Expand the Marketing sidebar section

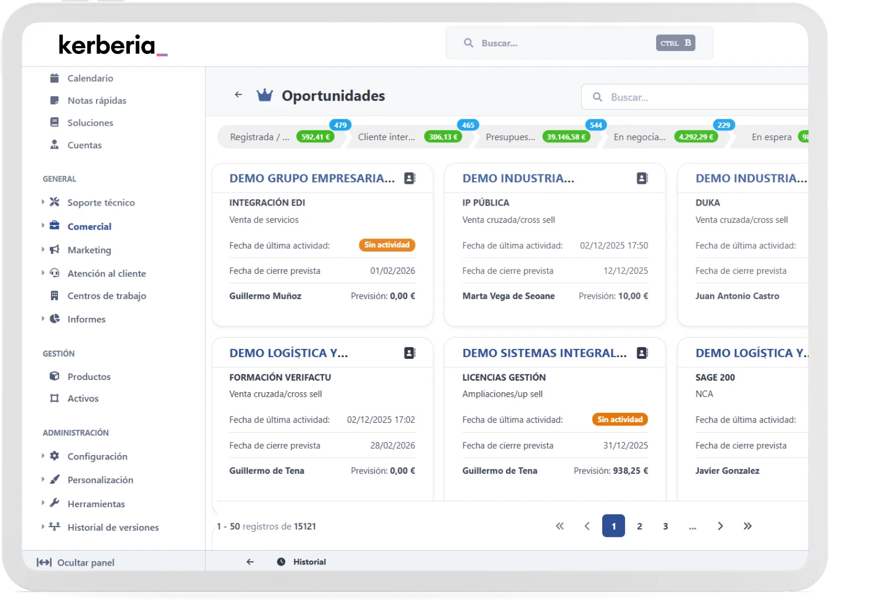(43, 249)
